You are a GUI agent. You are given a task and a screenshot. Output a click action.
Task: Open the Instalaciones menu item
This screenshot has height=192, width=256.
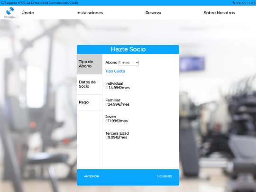pos(90,13)
